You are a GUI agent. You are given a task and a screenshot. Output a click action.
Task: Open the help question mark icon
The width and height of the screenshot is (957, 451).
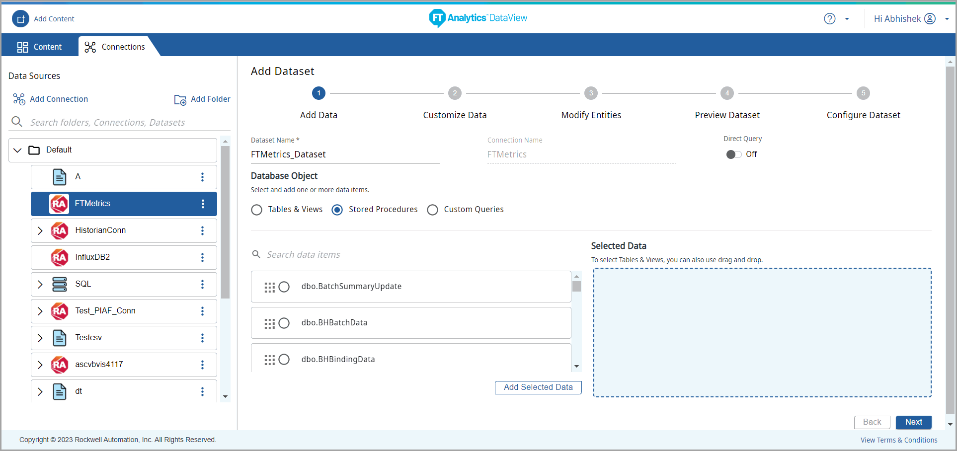pos(829,19)
